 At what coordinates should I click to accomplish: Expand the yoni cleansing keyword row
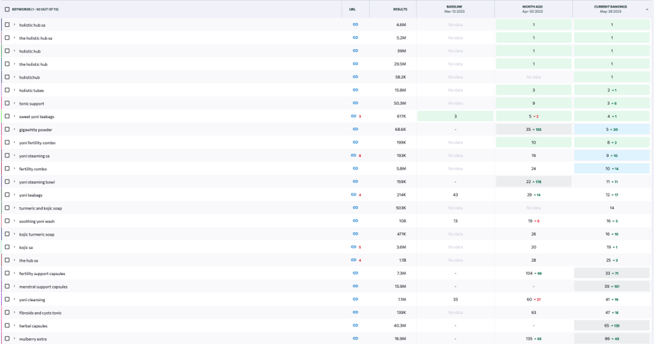[15, 300]
